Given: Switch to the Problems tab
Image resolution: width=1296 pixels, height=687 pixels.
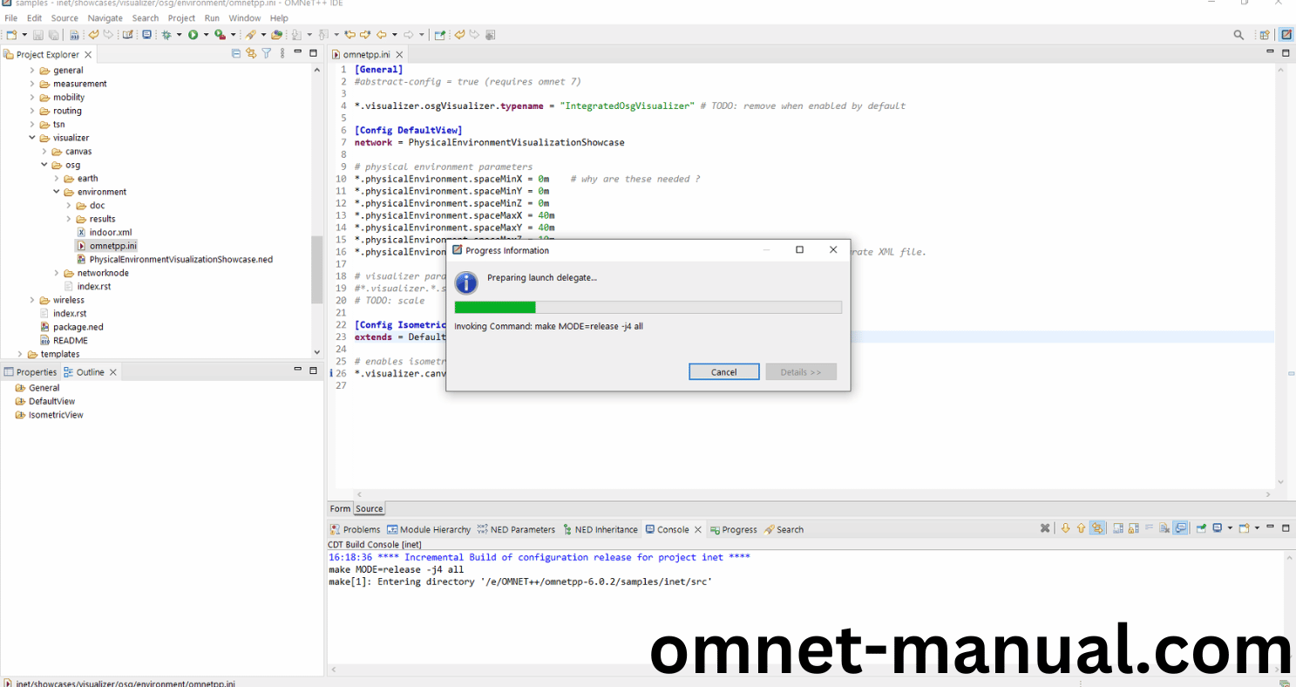Looking at the screenshot, I should 355,529.
